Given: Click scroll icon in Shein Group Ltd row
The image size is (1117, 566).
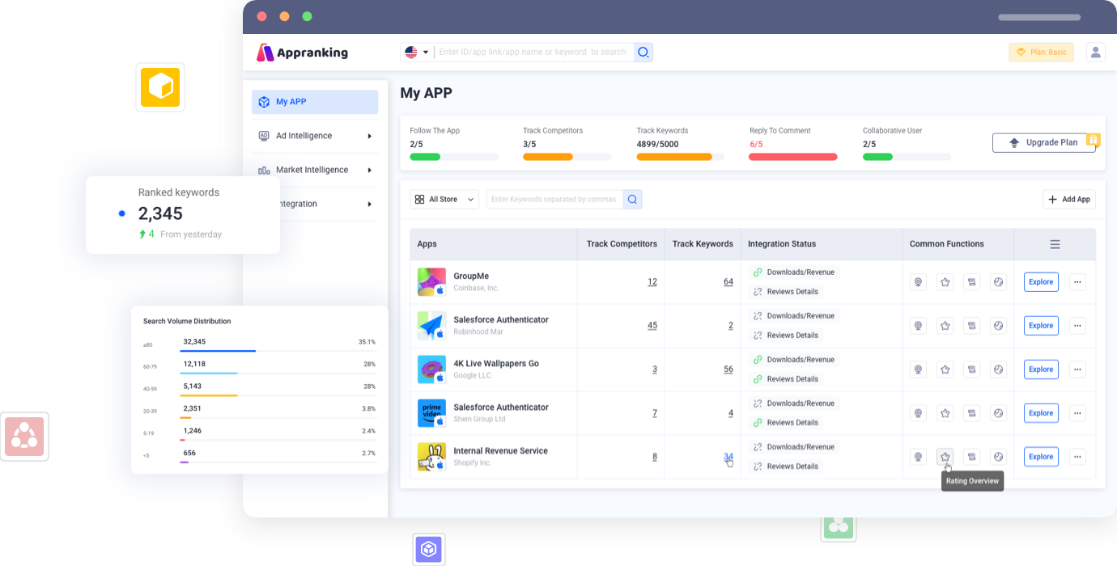Looking at the screenshot, I should tap(971, 413).
